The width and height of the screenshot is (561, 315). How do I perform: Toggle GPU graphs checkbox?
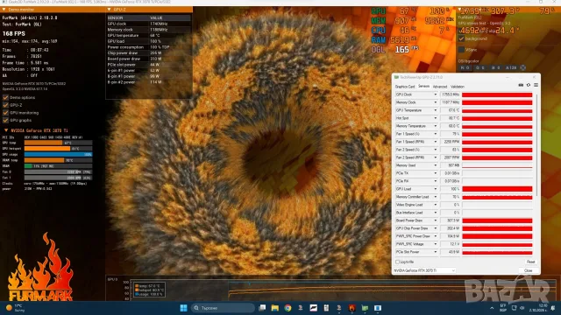click(5, 121)
